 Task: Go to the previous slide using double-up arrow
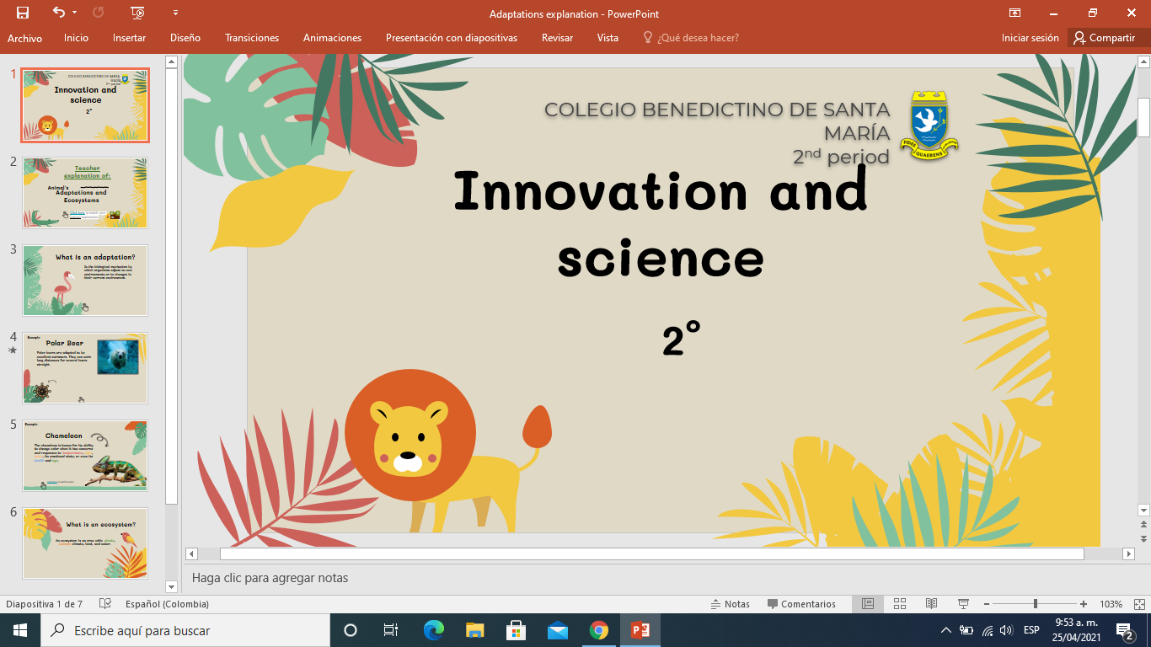pyautogui.click(x=1143, y=525)
